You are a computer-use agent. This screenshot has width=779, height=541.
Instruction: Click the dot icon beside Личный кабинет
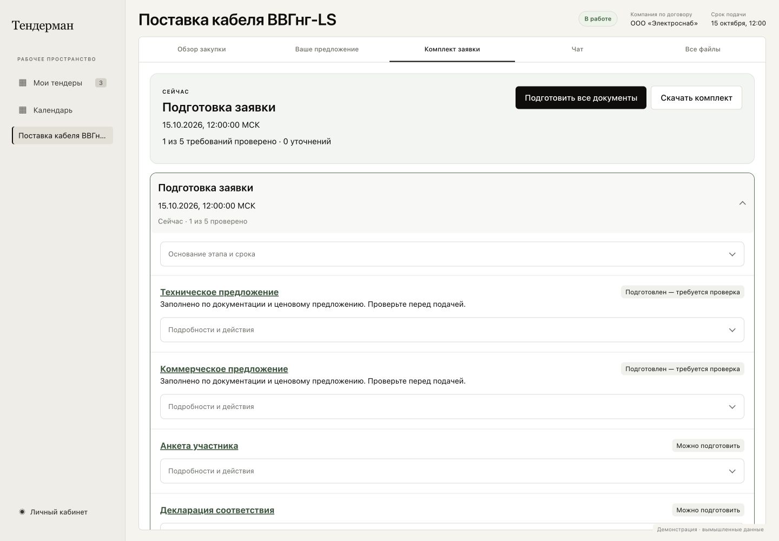22,512
